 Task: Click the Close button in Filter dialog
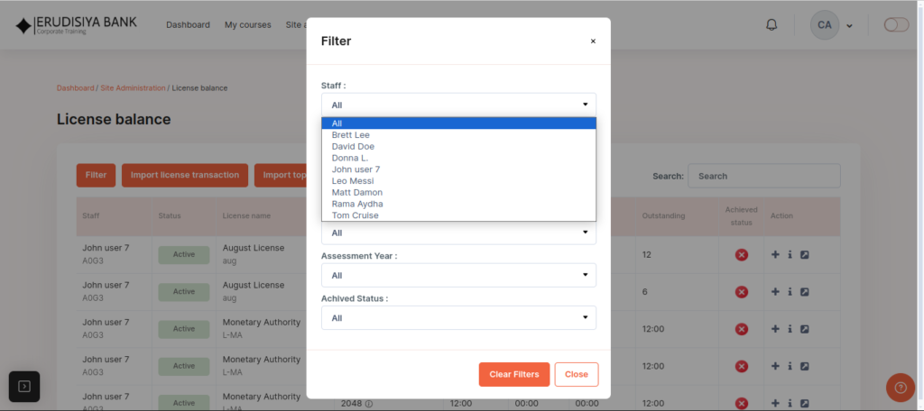pos(576,374)
